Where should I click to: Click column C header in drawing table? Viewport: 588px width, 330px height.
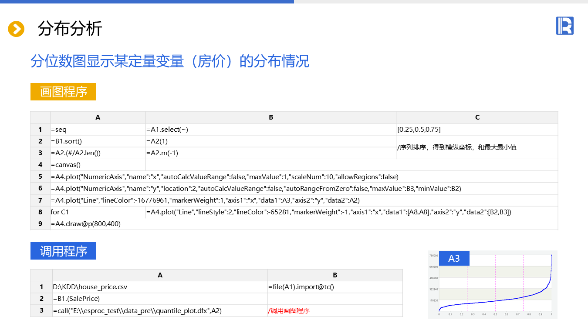coord(477,117)
